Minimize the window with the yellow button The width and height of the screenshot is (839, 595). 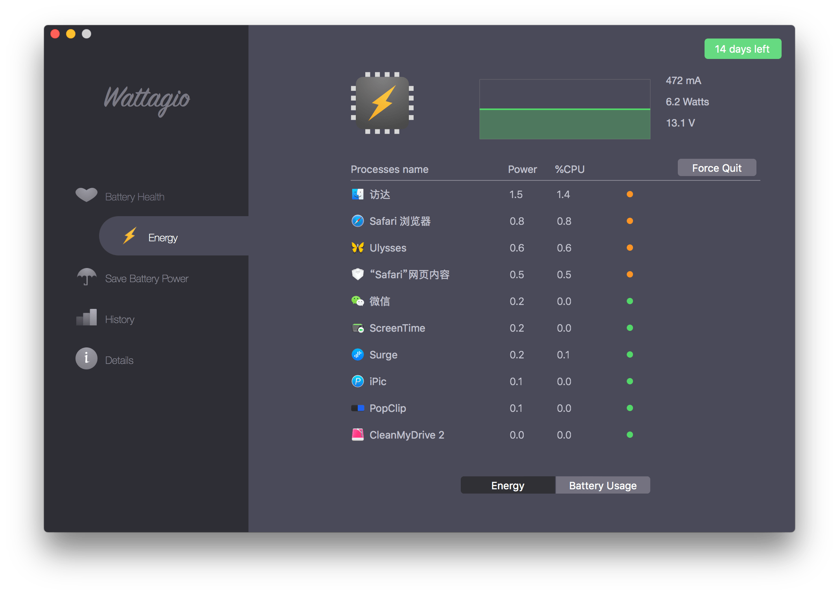[71, 34]
